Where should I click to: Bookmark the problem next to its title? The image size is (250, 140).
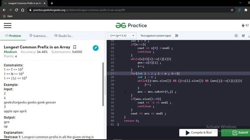pyautogui.click(x=75, y=47)
